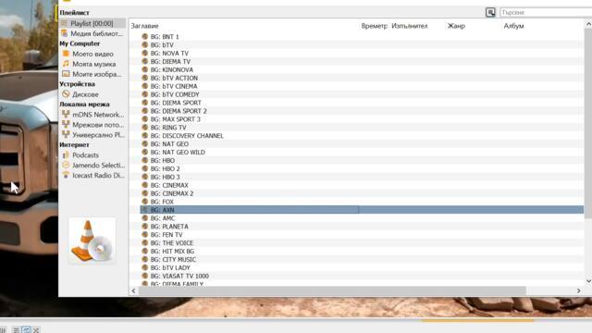This screenshot has height=333, width=592.
Task: Click the Жанр column header
Action: 456,26
